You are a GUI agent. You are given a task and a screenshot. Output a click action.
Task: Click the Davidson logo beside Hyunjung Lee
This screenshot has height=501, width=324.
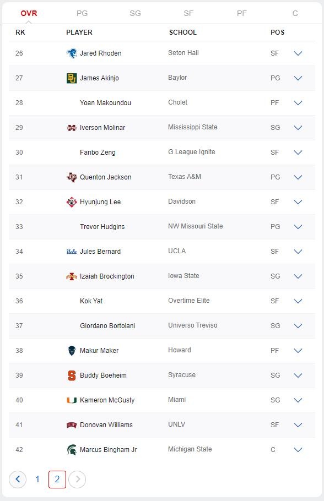click(x=72, y=202)
